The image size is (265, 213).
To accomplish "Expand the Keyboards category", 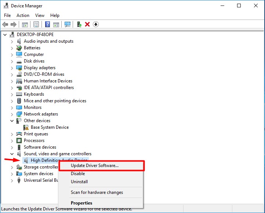I will point(12,95).
